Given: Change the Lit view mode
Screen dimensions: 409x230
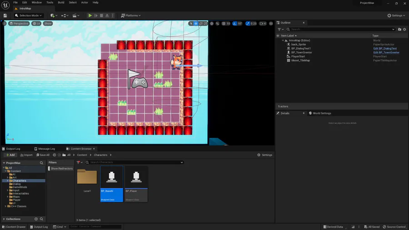Looking at the screenshot, I should 36,24.
